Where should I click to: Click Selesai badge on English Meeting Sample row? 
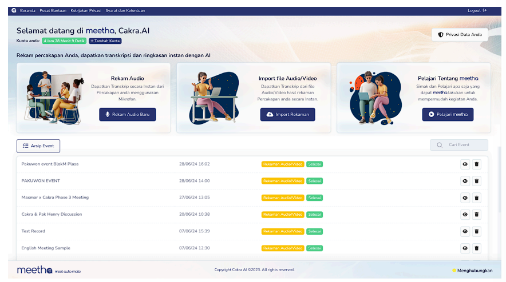314,248
